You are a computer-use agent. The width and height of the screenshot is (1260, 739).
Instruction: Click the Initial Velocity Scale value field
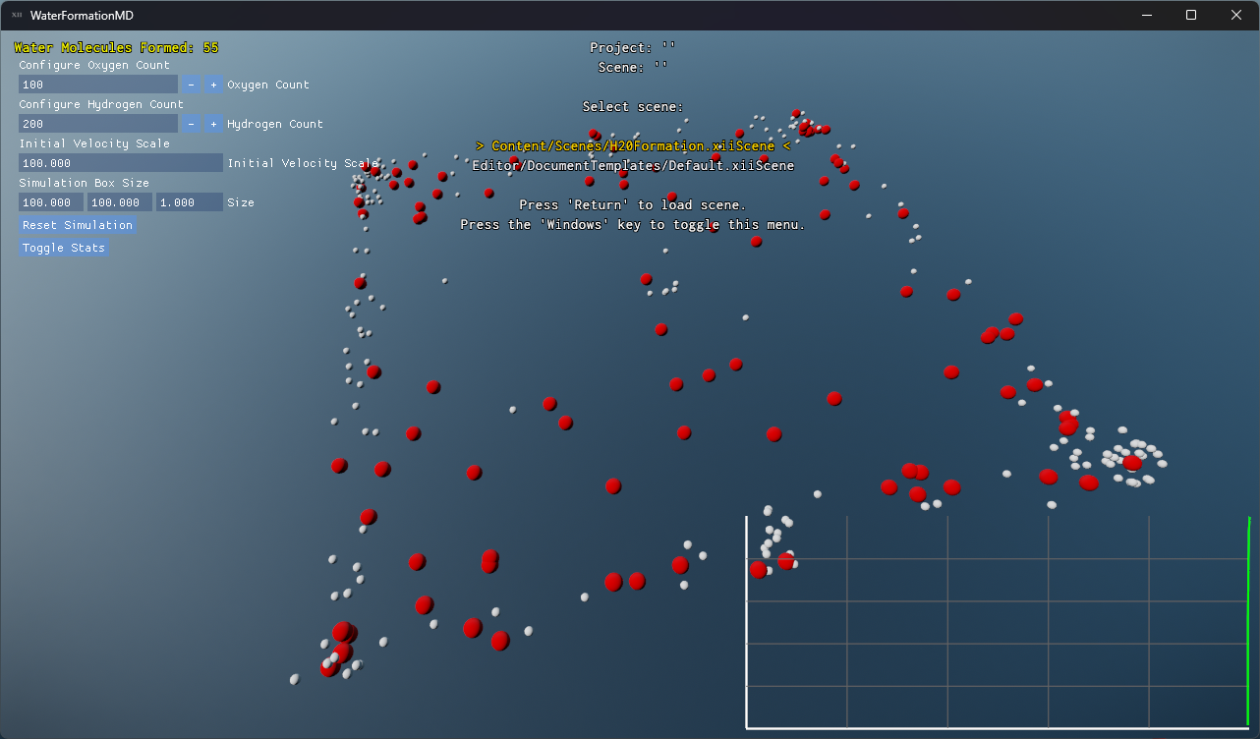pyautogui.click(x=120, y=163)
